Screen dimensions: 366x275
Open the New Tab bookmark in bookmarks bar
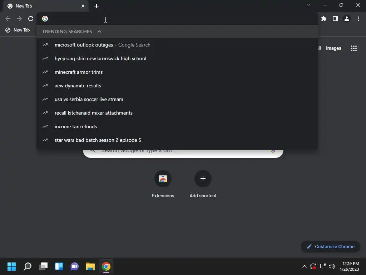click(18, 30)
